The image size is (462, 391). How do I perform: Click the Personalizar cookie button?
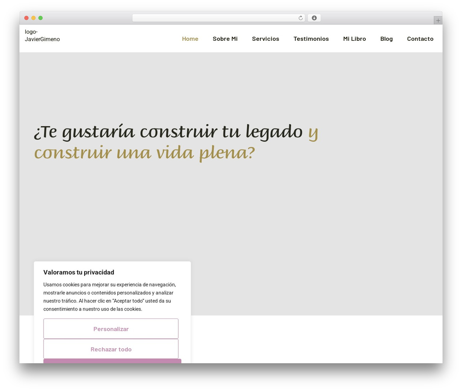pyautogui.click(x=111, y=329)
